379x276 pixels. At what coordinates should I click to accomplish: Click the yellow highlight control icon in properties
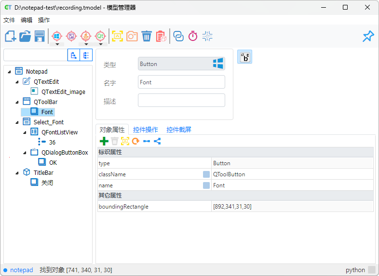125,141
